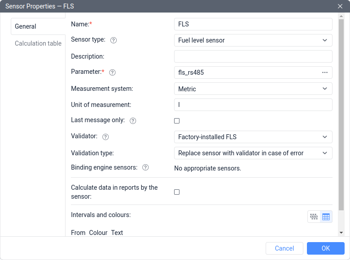Click the Cancel button

pos(284,248)
